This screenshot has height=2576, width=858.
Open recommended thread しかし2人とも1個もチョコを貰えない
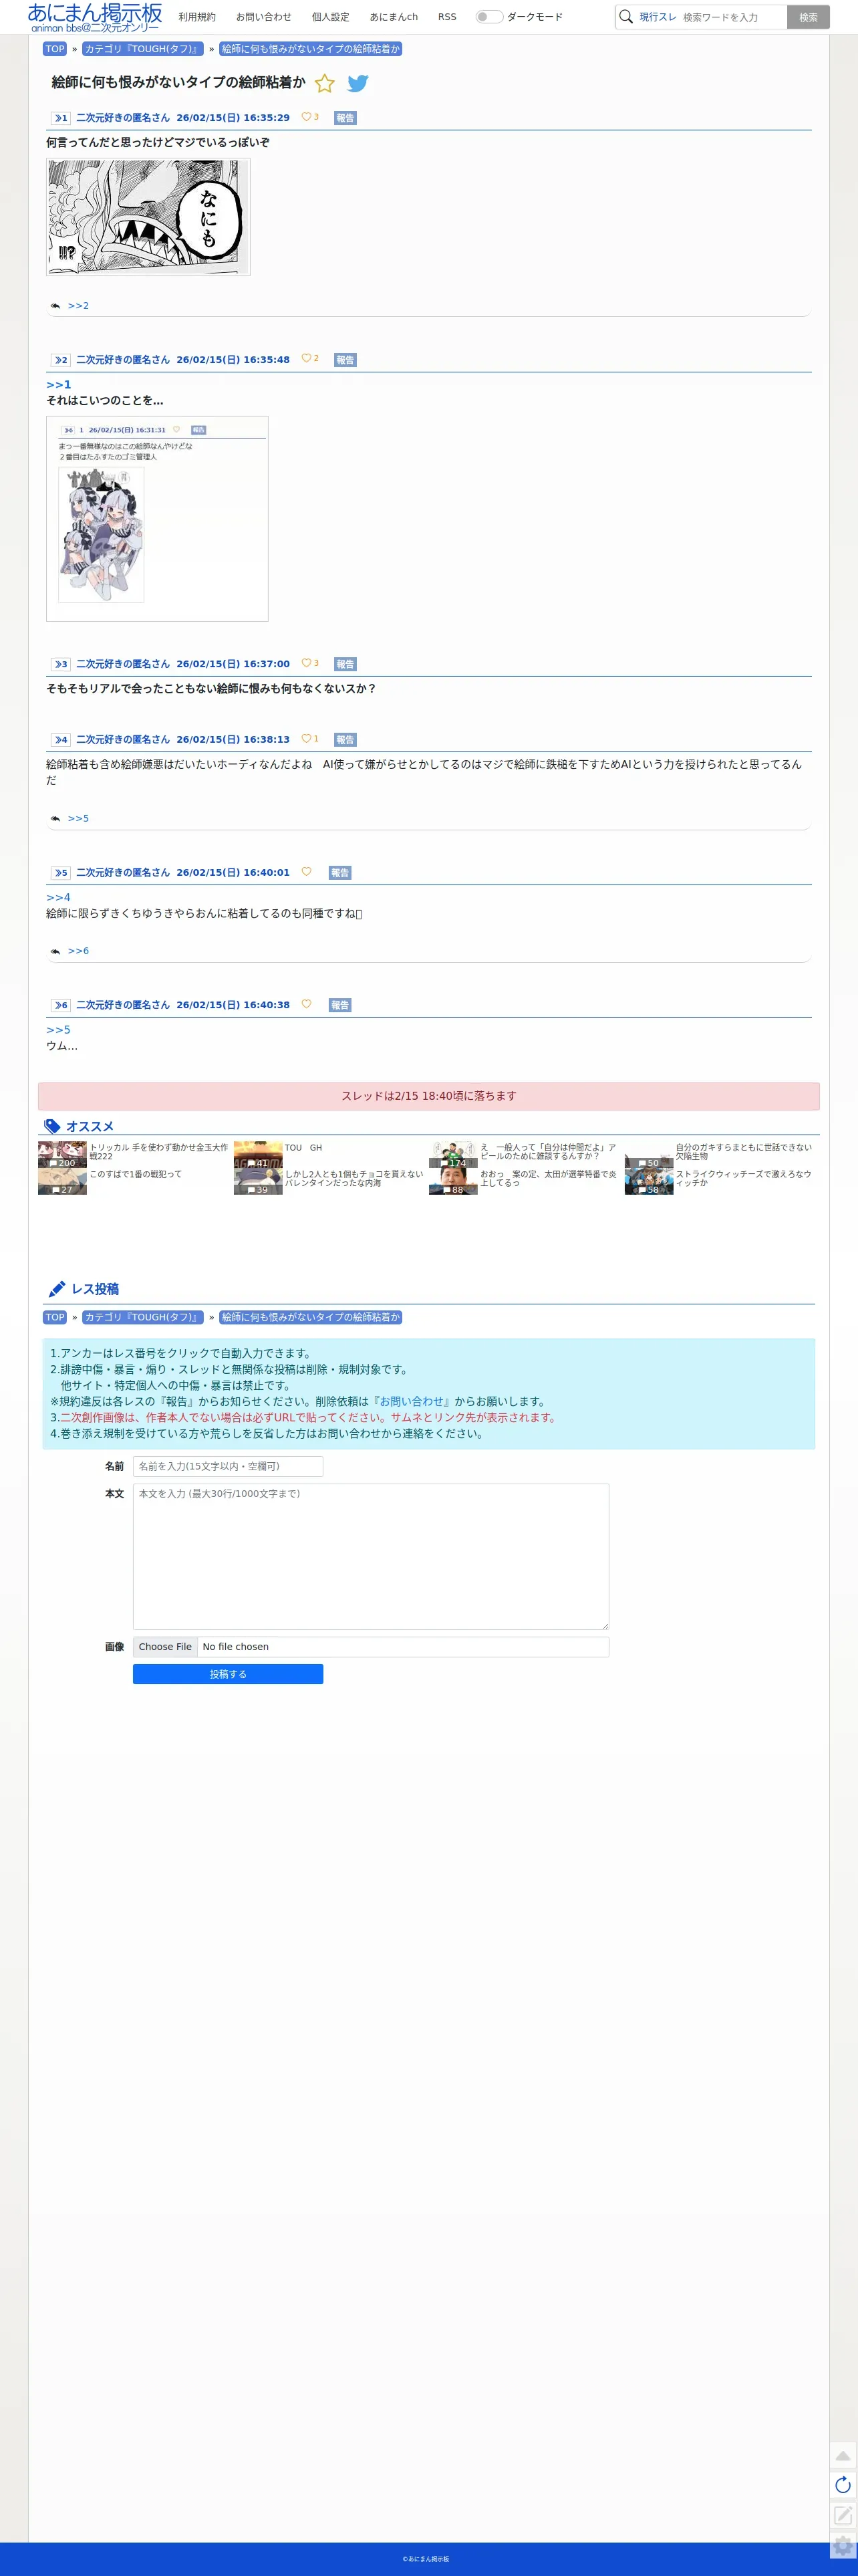click(354, 1178)
